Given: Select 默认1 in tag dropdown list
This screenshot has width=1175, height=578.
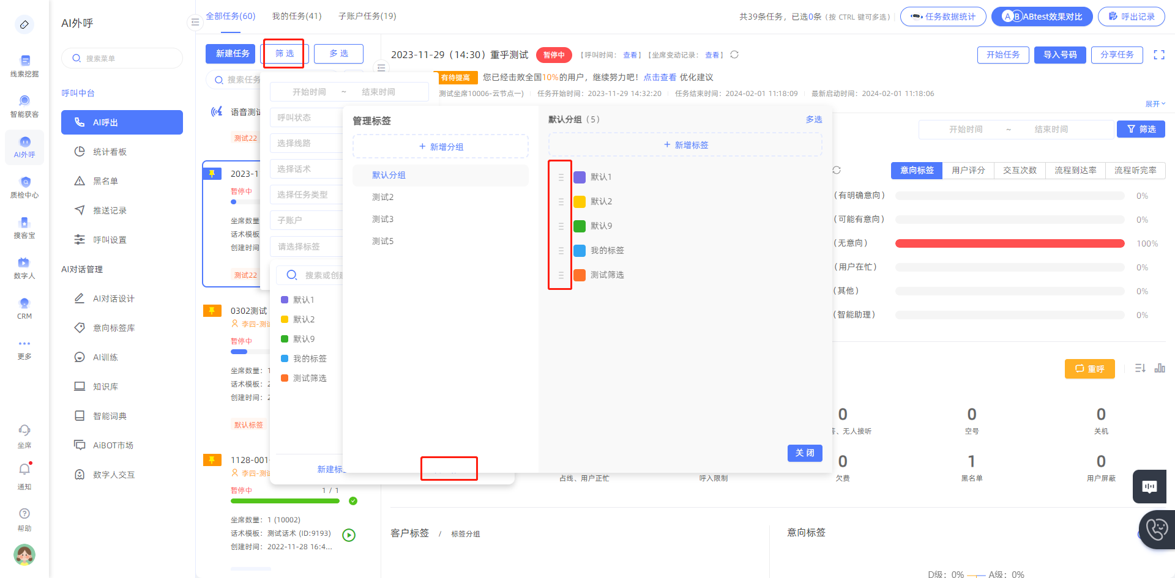Looking at the screenshot, I should coord(304,300).
